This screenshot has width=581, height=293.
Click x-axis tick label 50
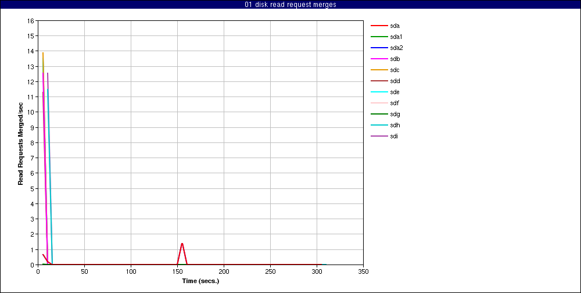click(x=84, y=271)
